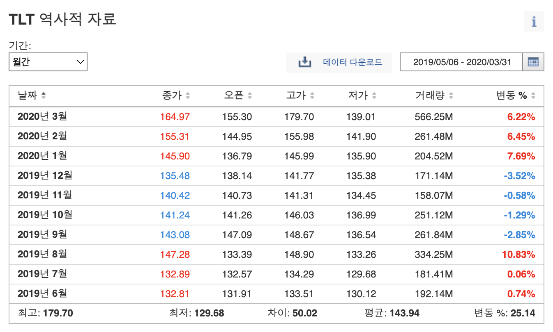The image size is (553, 332).
Task: Click volume value 334.25M
Action: [x=434, y=255]
